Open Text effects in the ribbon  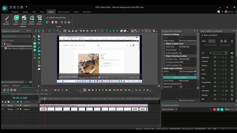pos(40,20)
